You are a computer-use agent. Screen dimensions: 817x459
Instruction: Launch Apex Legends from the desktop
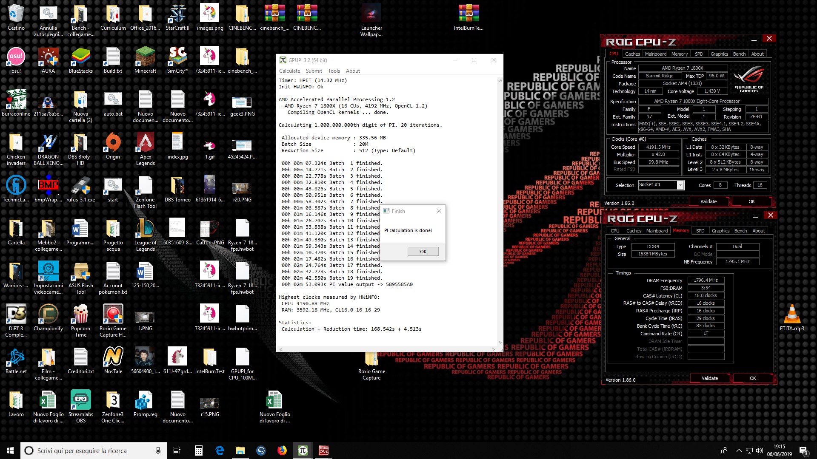pyautogui.click(x=145, y=150)
